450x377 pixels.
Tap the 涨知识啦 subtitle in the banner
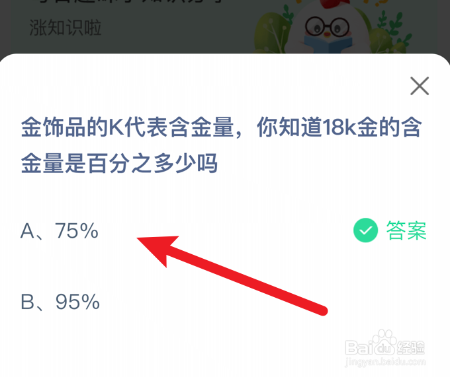pyautogui.click(x=66, y=28)
